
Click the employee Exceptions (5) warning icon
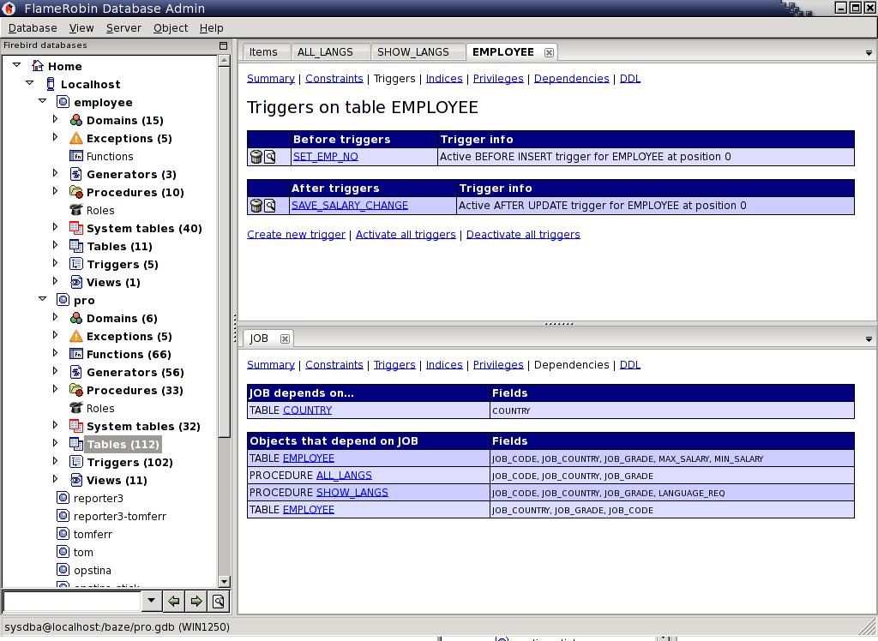coord(76,138)
